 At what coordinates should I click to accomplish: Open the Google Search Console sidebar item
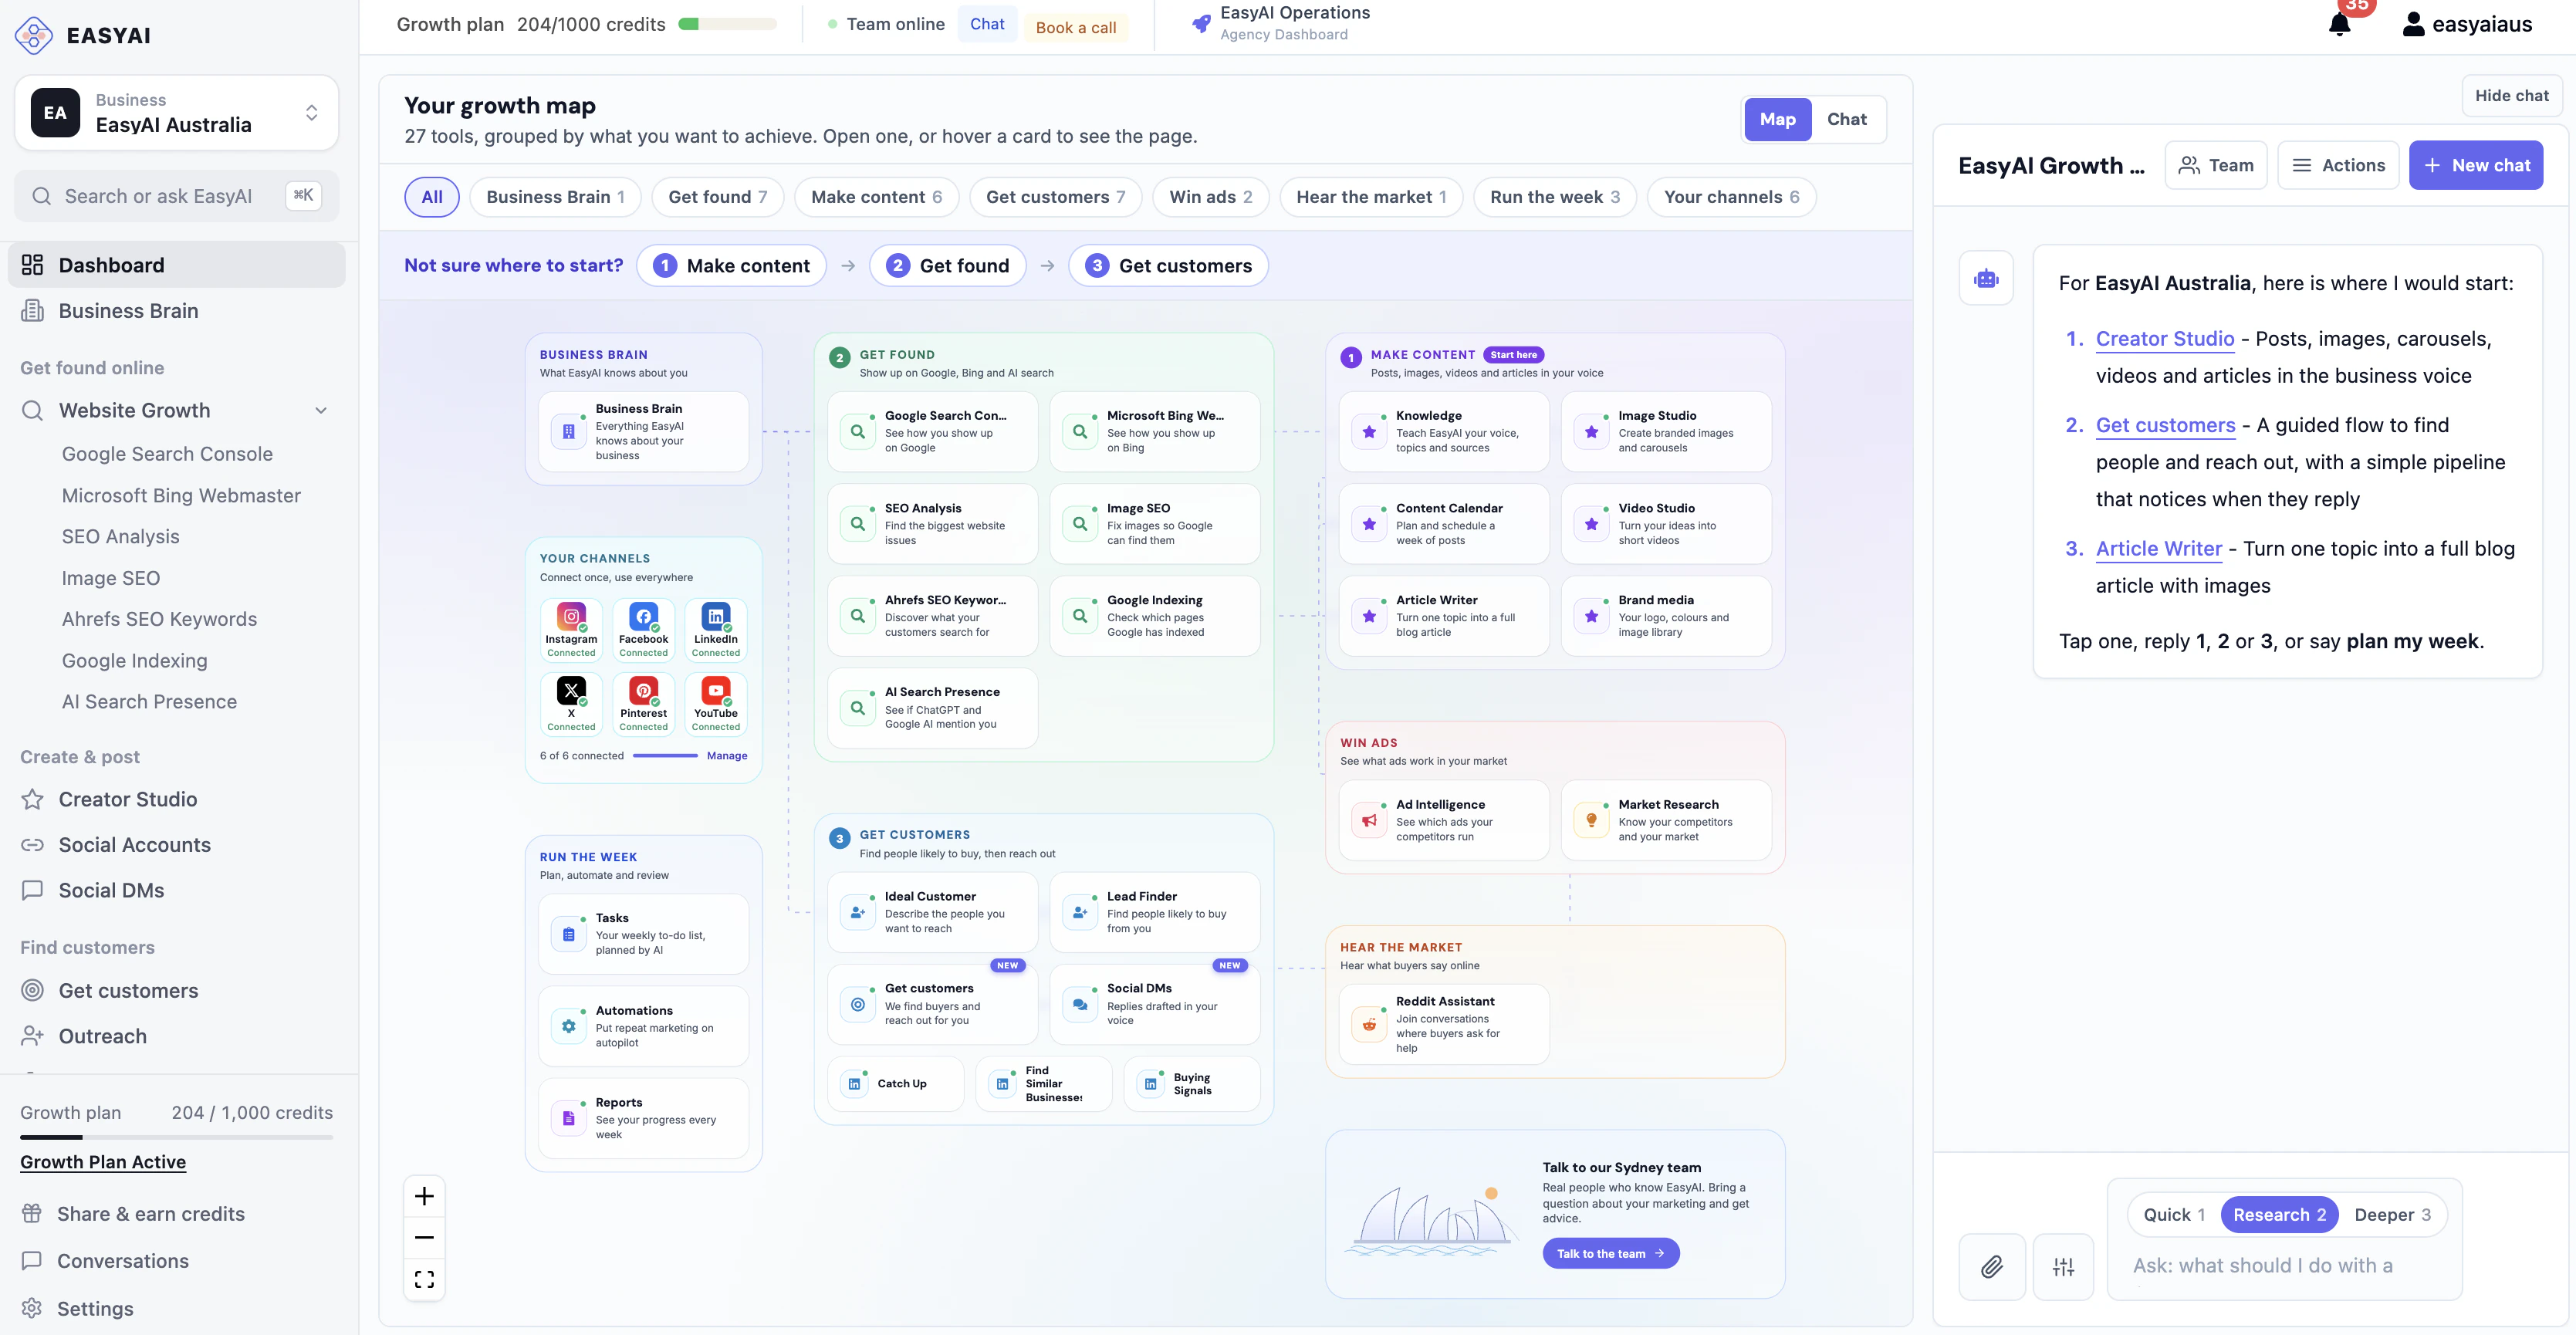(167, 454)
